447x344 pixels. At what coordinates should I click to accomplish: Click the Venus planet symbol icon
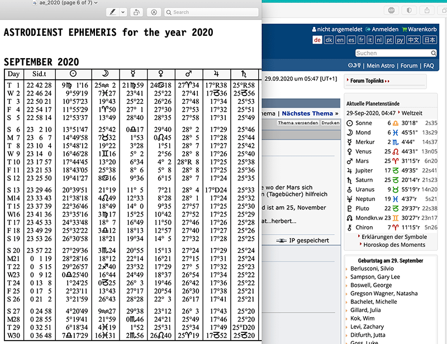(350, 152)
